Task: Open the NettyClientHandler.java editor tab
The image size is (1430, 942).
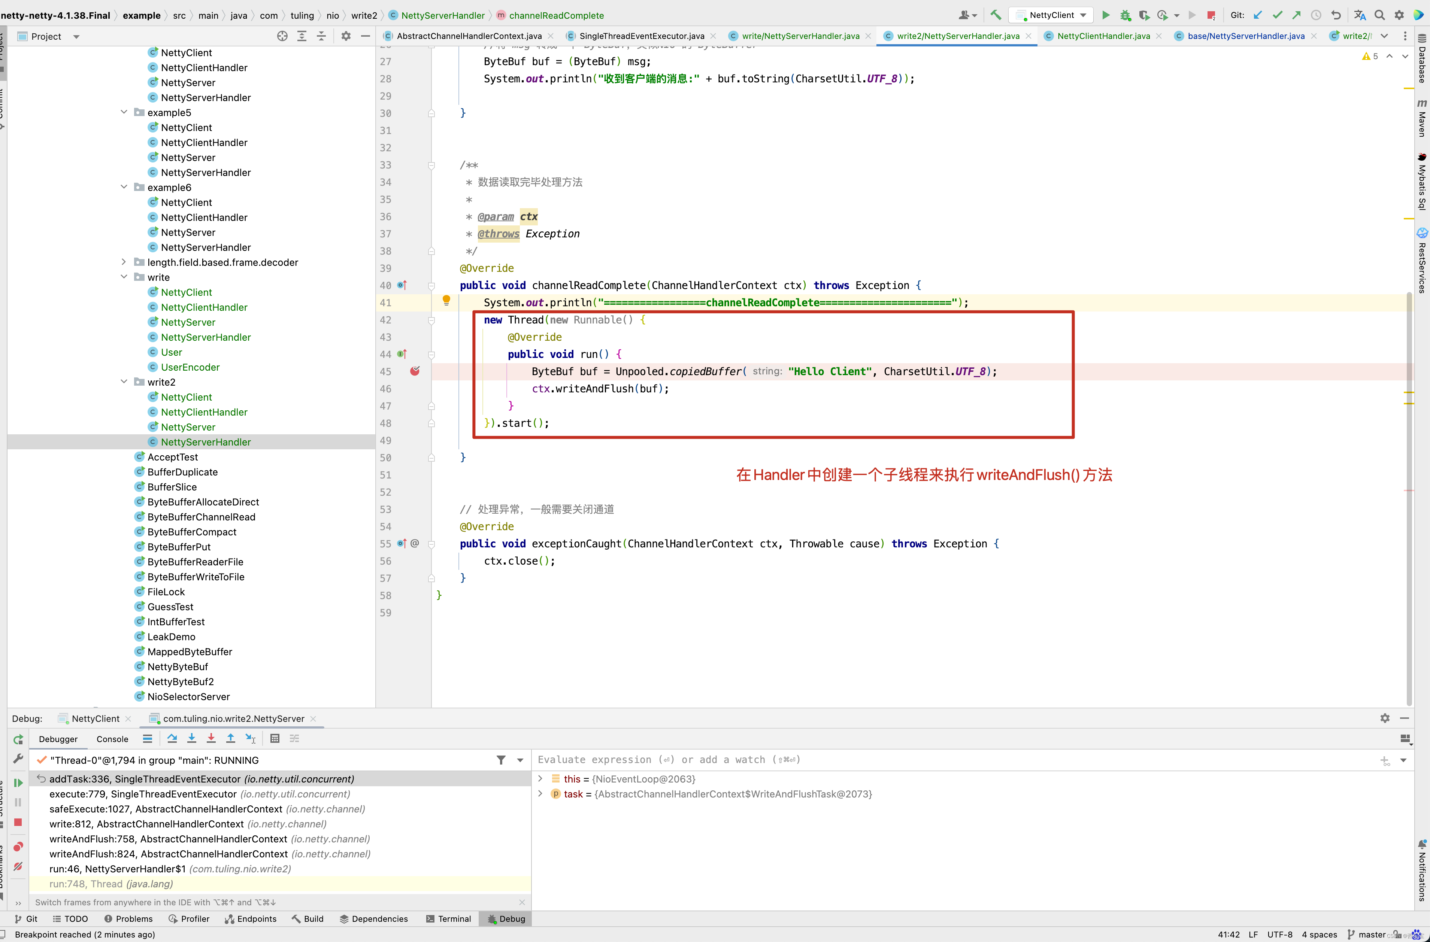Action: 1103,36
